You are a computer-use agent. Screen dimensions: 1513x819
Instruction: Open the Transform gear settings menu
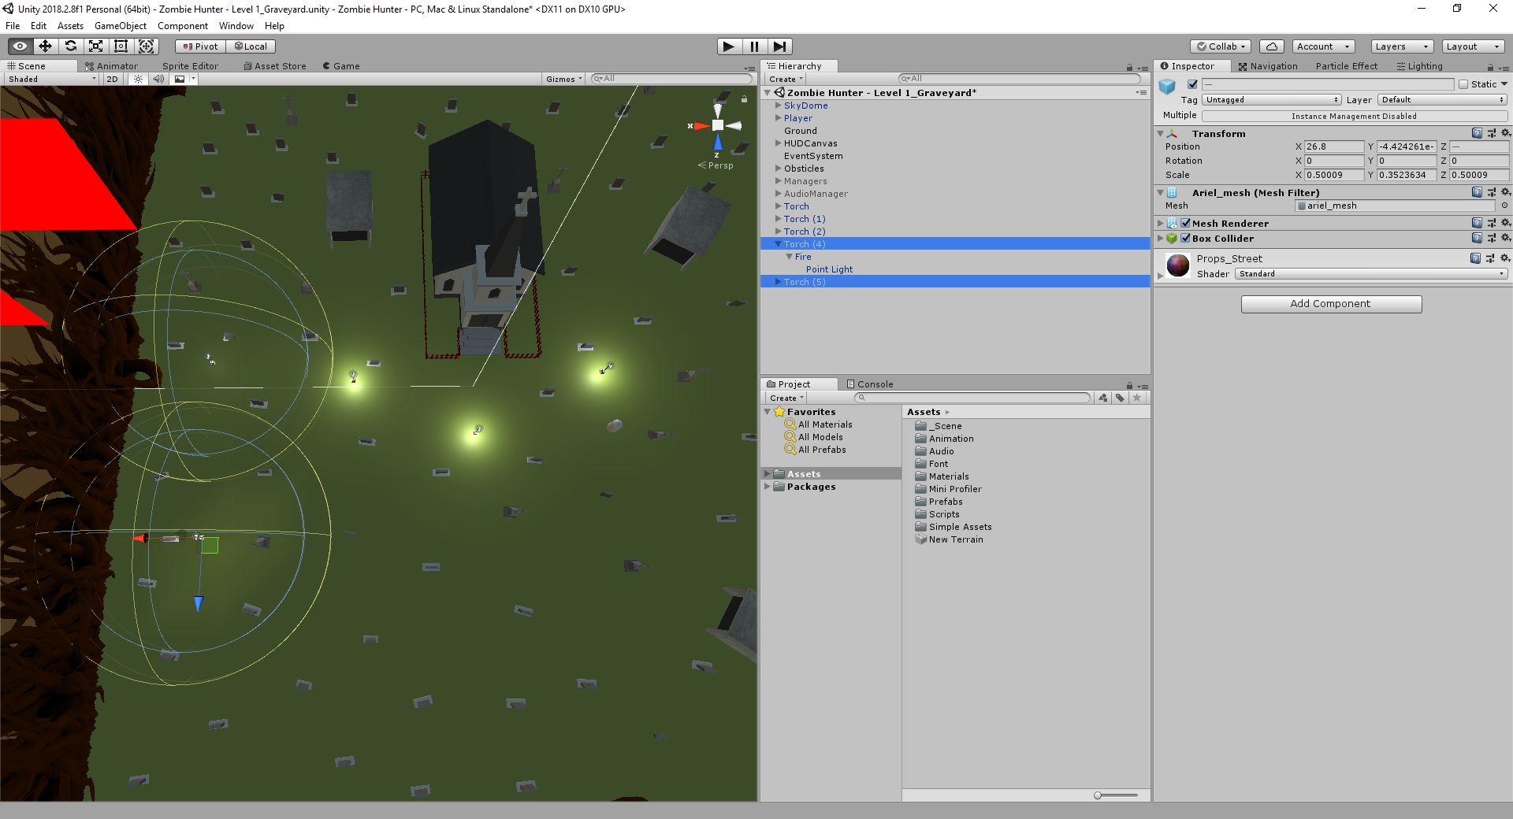1505,133
